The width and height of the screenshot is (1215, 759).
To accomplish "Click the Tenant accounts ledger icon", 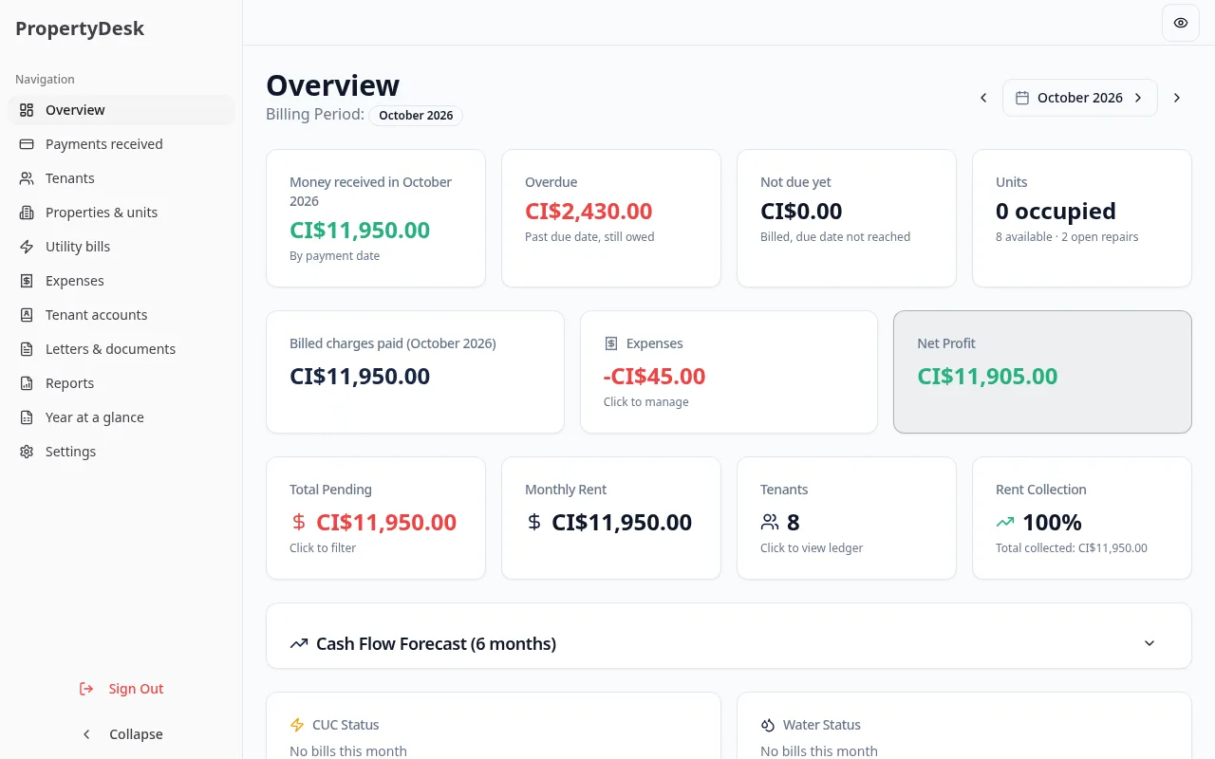I will 27,315.
